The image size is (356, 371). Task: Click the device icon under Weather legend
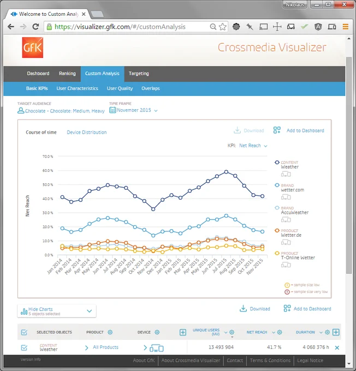(x=286, y=175)
